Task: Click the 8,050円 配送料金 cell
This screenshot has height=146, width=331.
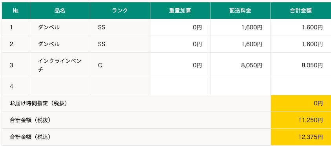Action: click(x=240, y=65)
